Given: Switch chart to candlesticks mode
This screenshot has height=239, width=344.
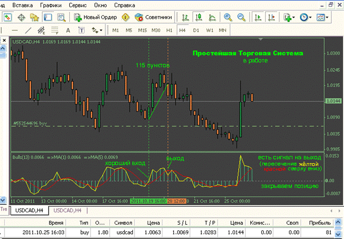Looking at the screenshot, I should [x=199, y=18].
